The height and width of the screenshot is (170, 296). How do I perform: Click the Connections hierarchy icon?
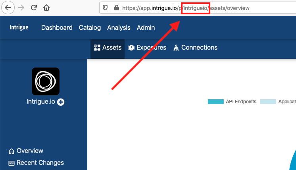click(176, 48)
